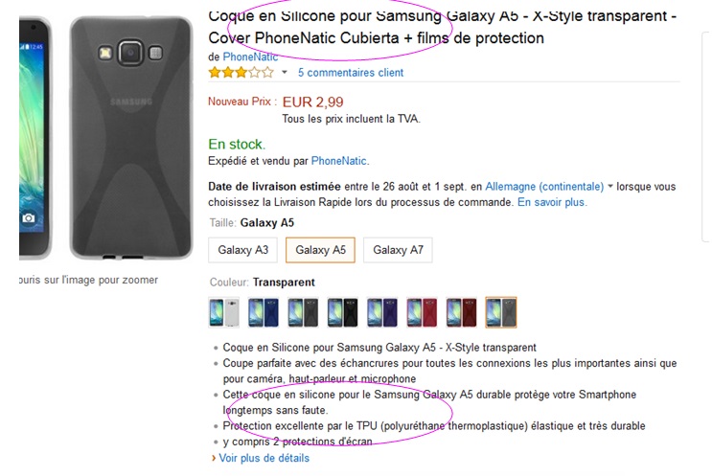Select the dark red case color swatch
Viewport: 712px width, 476px height.
point(461,313)
